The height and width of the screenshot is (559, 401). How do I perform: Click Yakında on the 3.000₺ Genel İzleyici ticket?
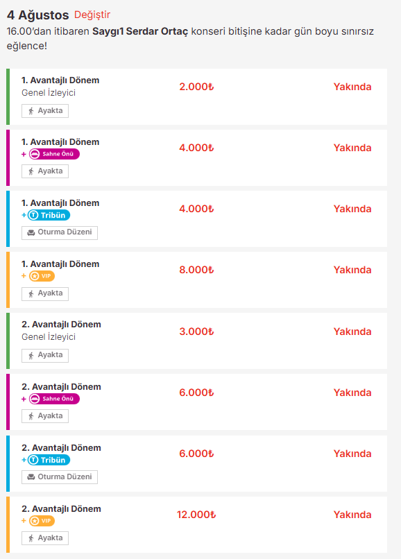tap(352, 332)
